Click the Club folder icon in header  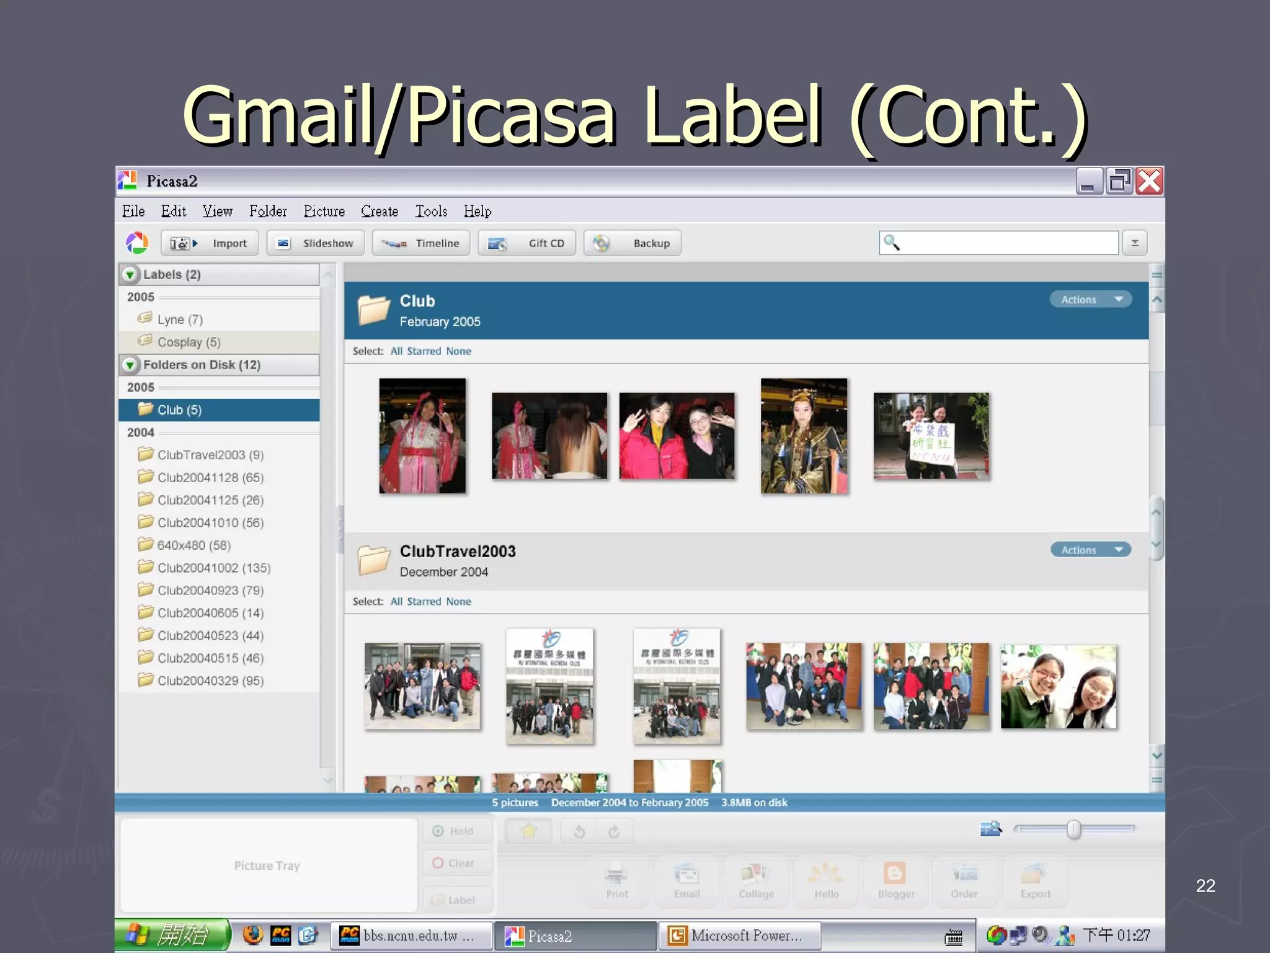click(x=373, y=310)
